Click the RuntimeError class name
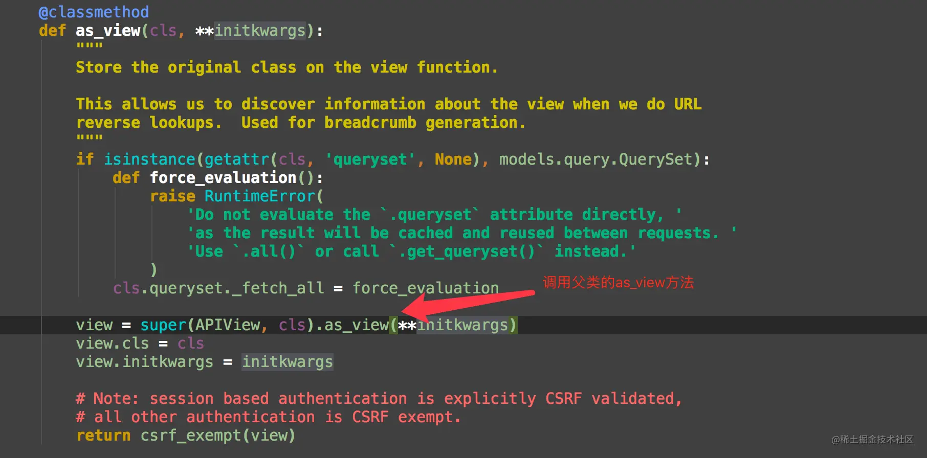The height and width of the screenshot is (458, 927). pyautogui.click(x=260, y=196)
